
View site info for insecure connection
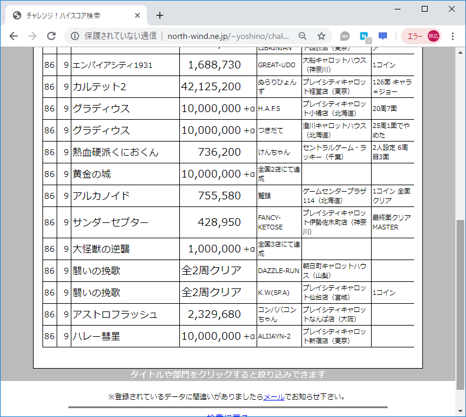75,36
